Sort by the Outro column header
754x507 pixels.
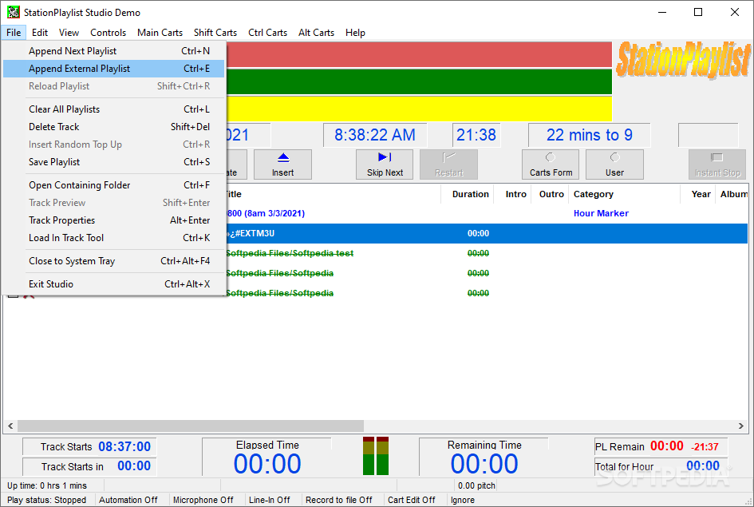[x=551, y=194]
